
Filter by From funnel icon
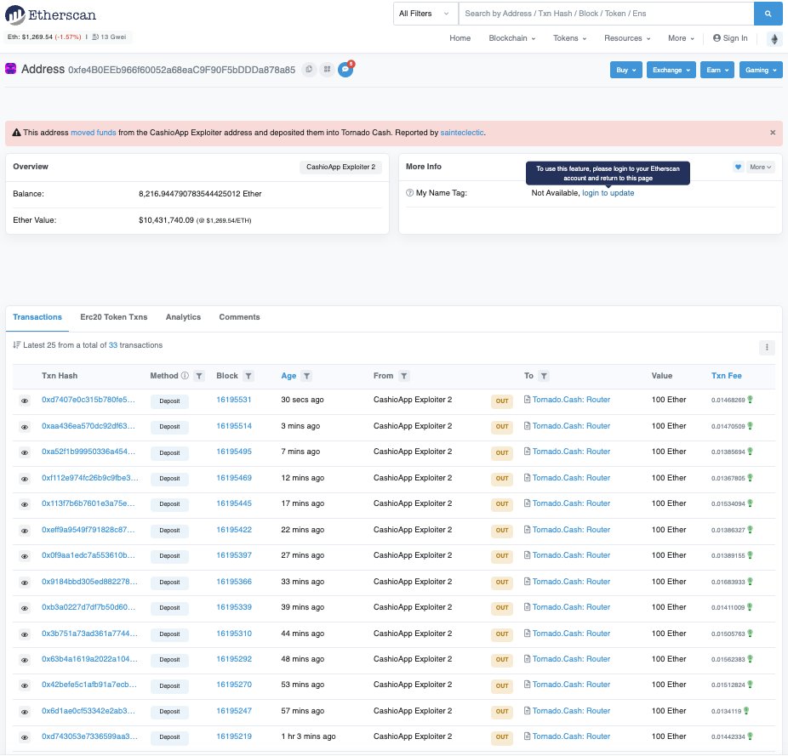404,376
